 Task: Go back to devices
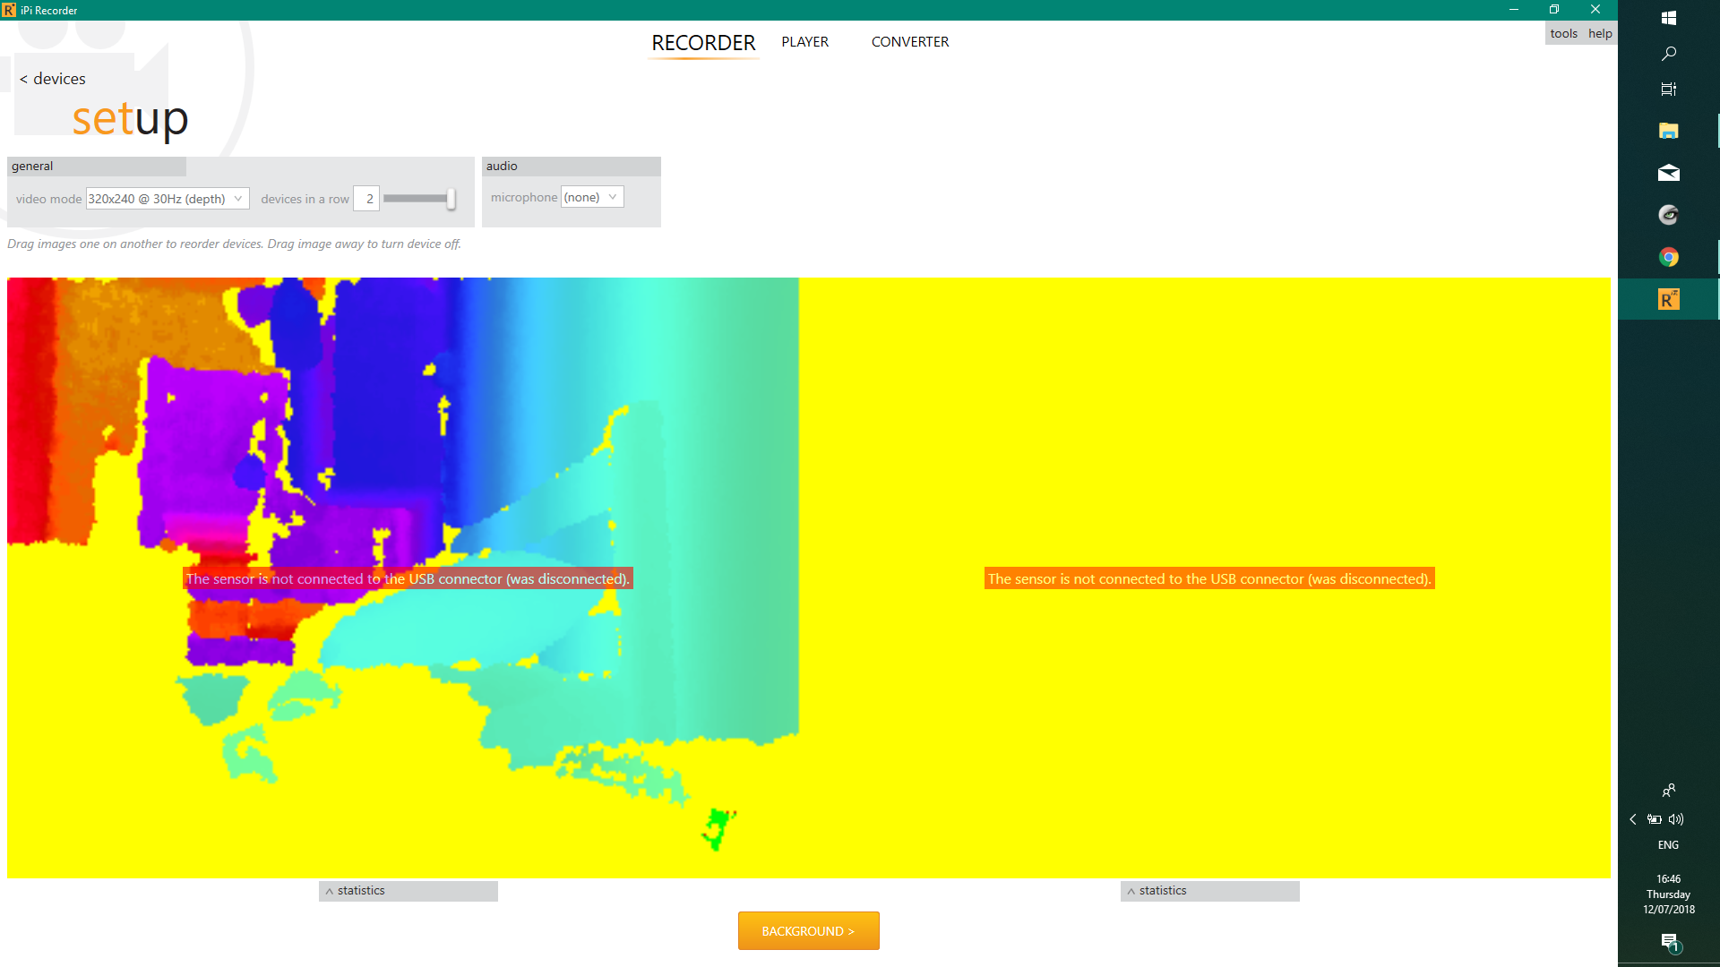click(53, 79)
